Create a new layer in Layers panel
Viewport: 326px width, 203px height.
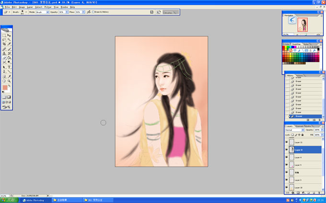[x=314, y=192]
